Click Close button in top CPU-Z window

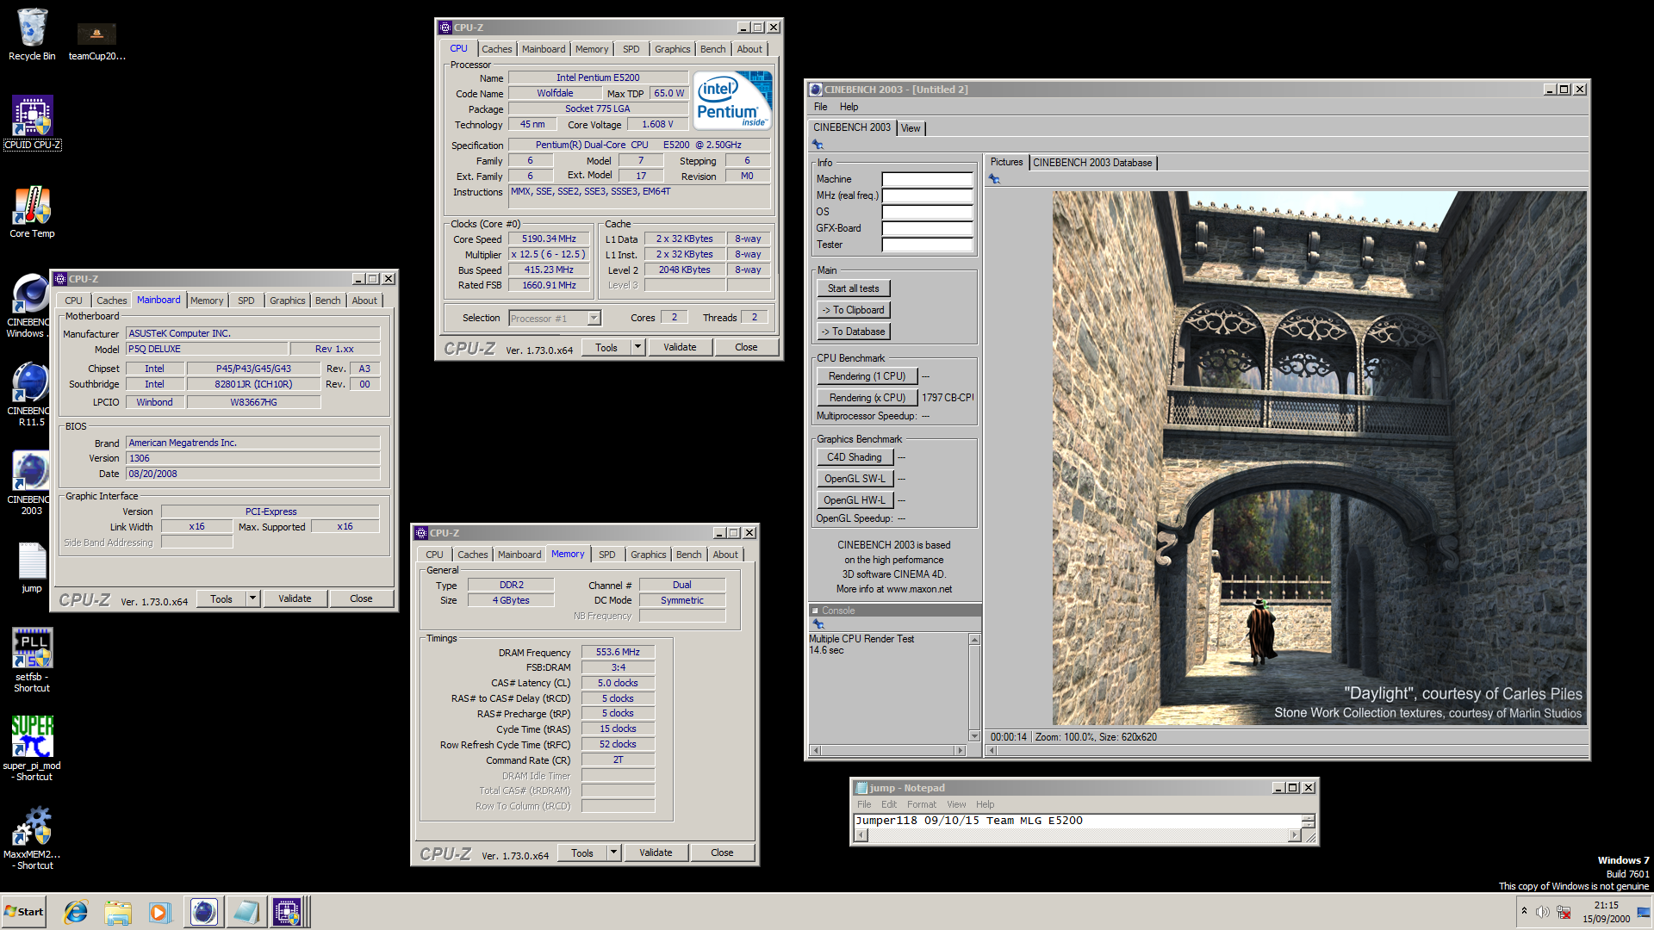coord(746,347)
